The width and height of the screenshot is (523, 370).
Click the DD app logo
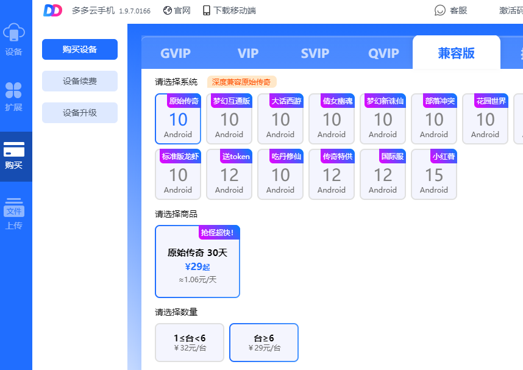pyautogui.click(x=52, y=11)
